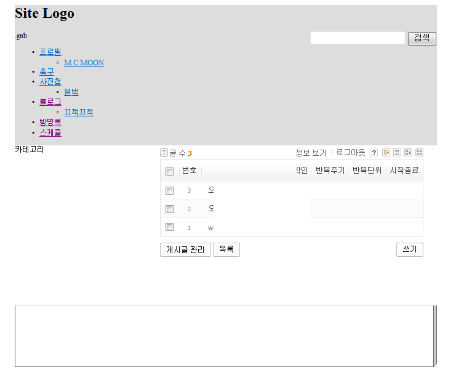Screen dimensions: 456x388
Task: Open the 앨범 submenu link
Action: click(x=71, y=92)
